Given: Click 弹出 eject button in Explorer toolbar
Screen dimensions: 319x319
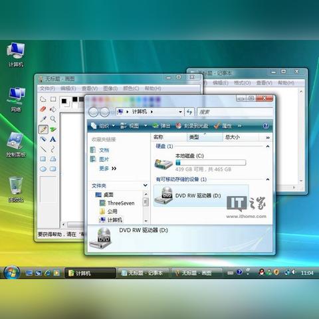Looking at the screenshot, I should 161,126.
